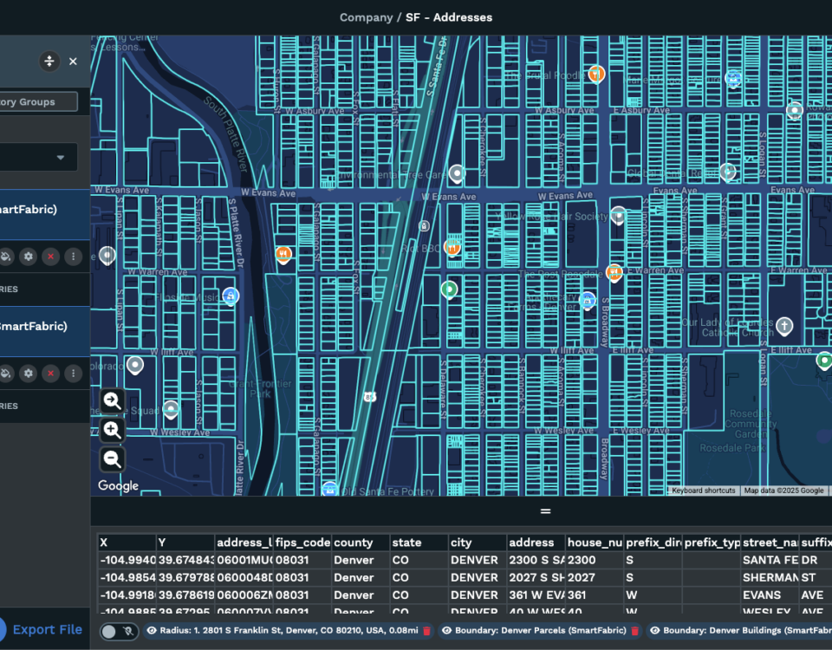Click the Export File button
832x650 pixels.
tap(49, 630)
